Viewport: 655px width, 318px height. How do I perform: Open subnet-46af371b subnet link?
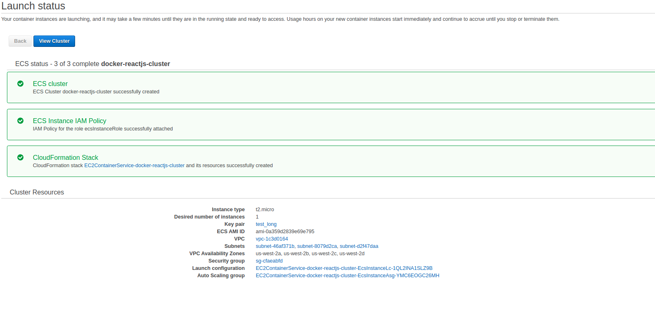pos(275,246)
